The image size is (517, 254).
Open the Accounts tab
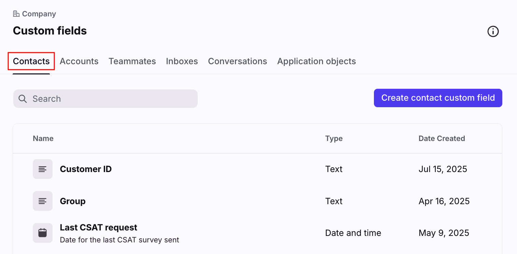pyautogui.click(x=79, y=61)
